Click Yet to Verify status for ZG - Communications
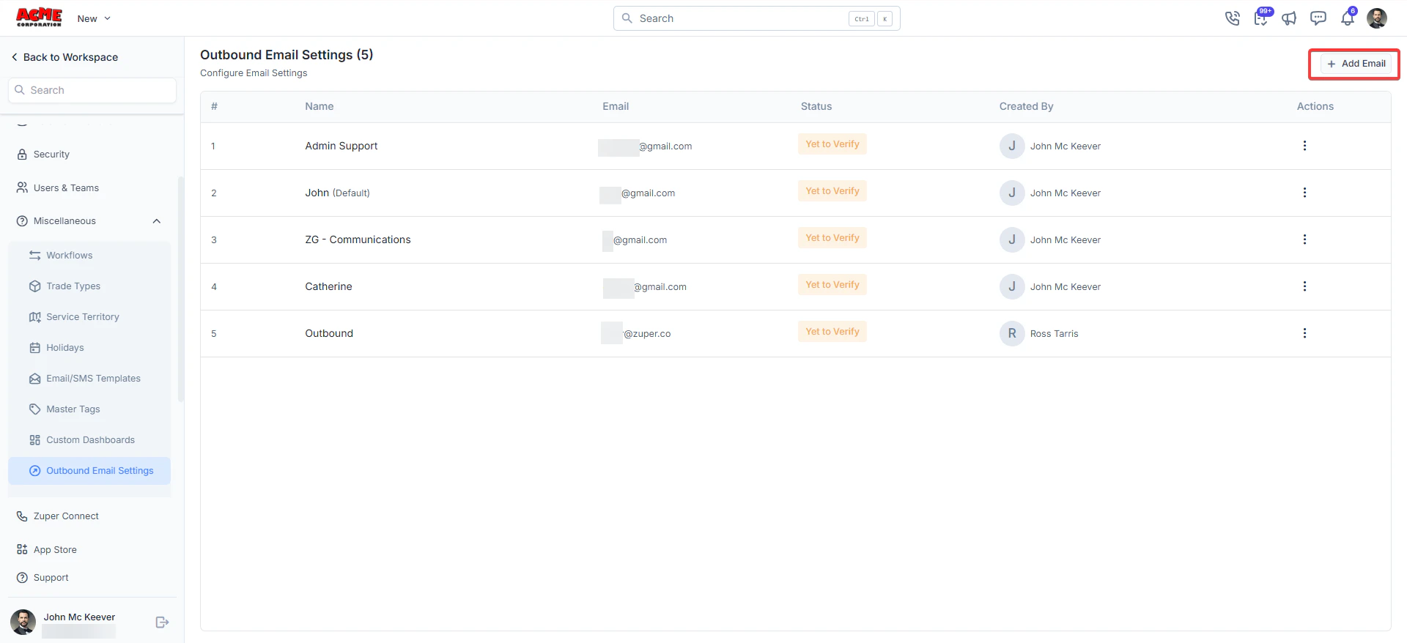 832,238
